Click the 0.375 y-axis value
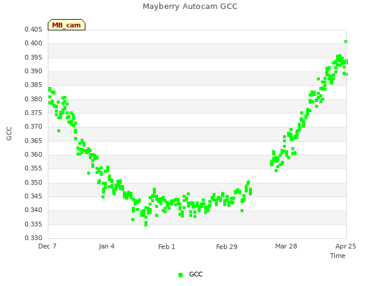 [33, 113]
